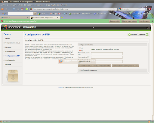Click the Anterior green arrow button

[x=133, y=35]
